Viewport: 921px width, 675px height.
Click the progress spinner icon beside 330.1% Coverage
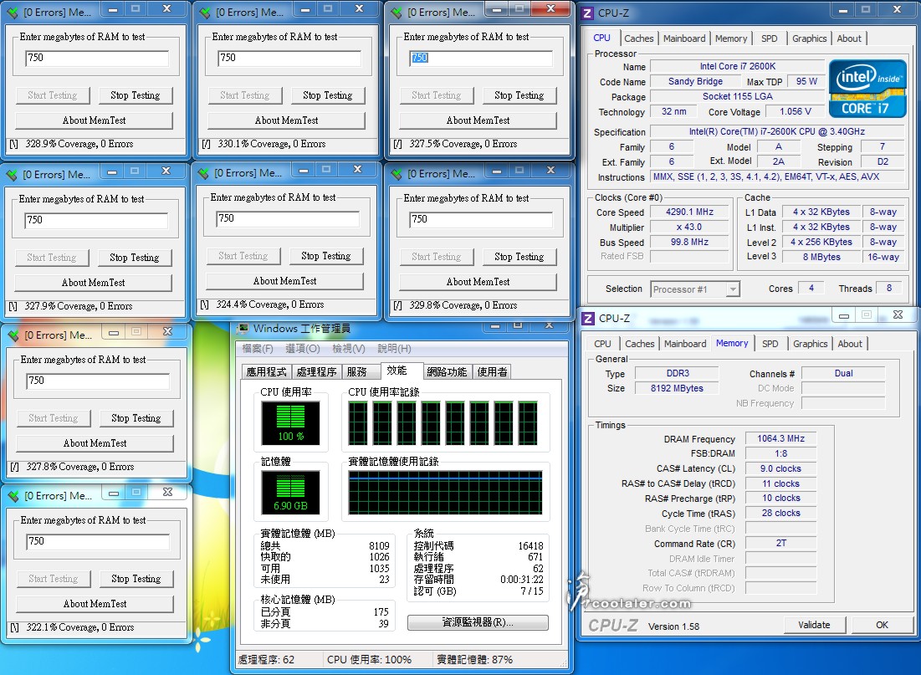(x=206, y=144)
